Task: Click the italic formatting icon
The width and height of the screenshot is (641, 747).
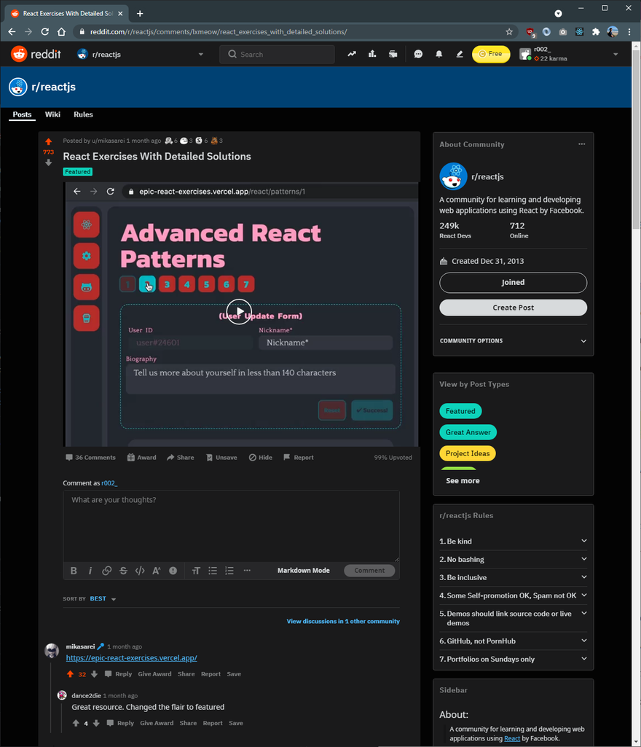Action: (x=90, y=570)
